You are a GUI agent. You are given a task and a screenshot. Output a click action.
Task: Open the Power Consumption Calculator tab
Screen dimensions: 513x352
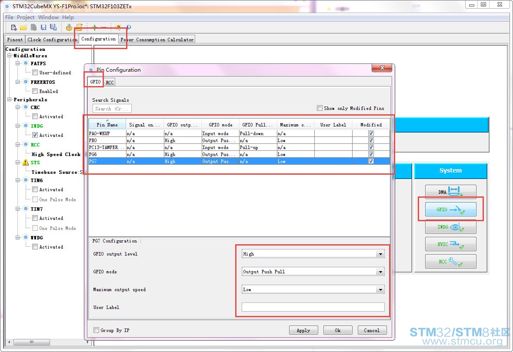[157, 40]
